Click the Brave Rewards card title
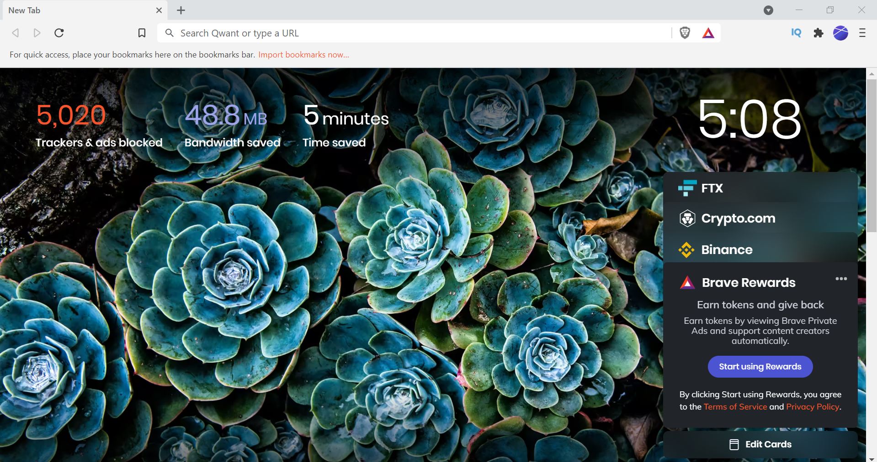This screenshot has height=462, width=877. pos(749,283)
